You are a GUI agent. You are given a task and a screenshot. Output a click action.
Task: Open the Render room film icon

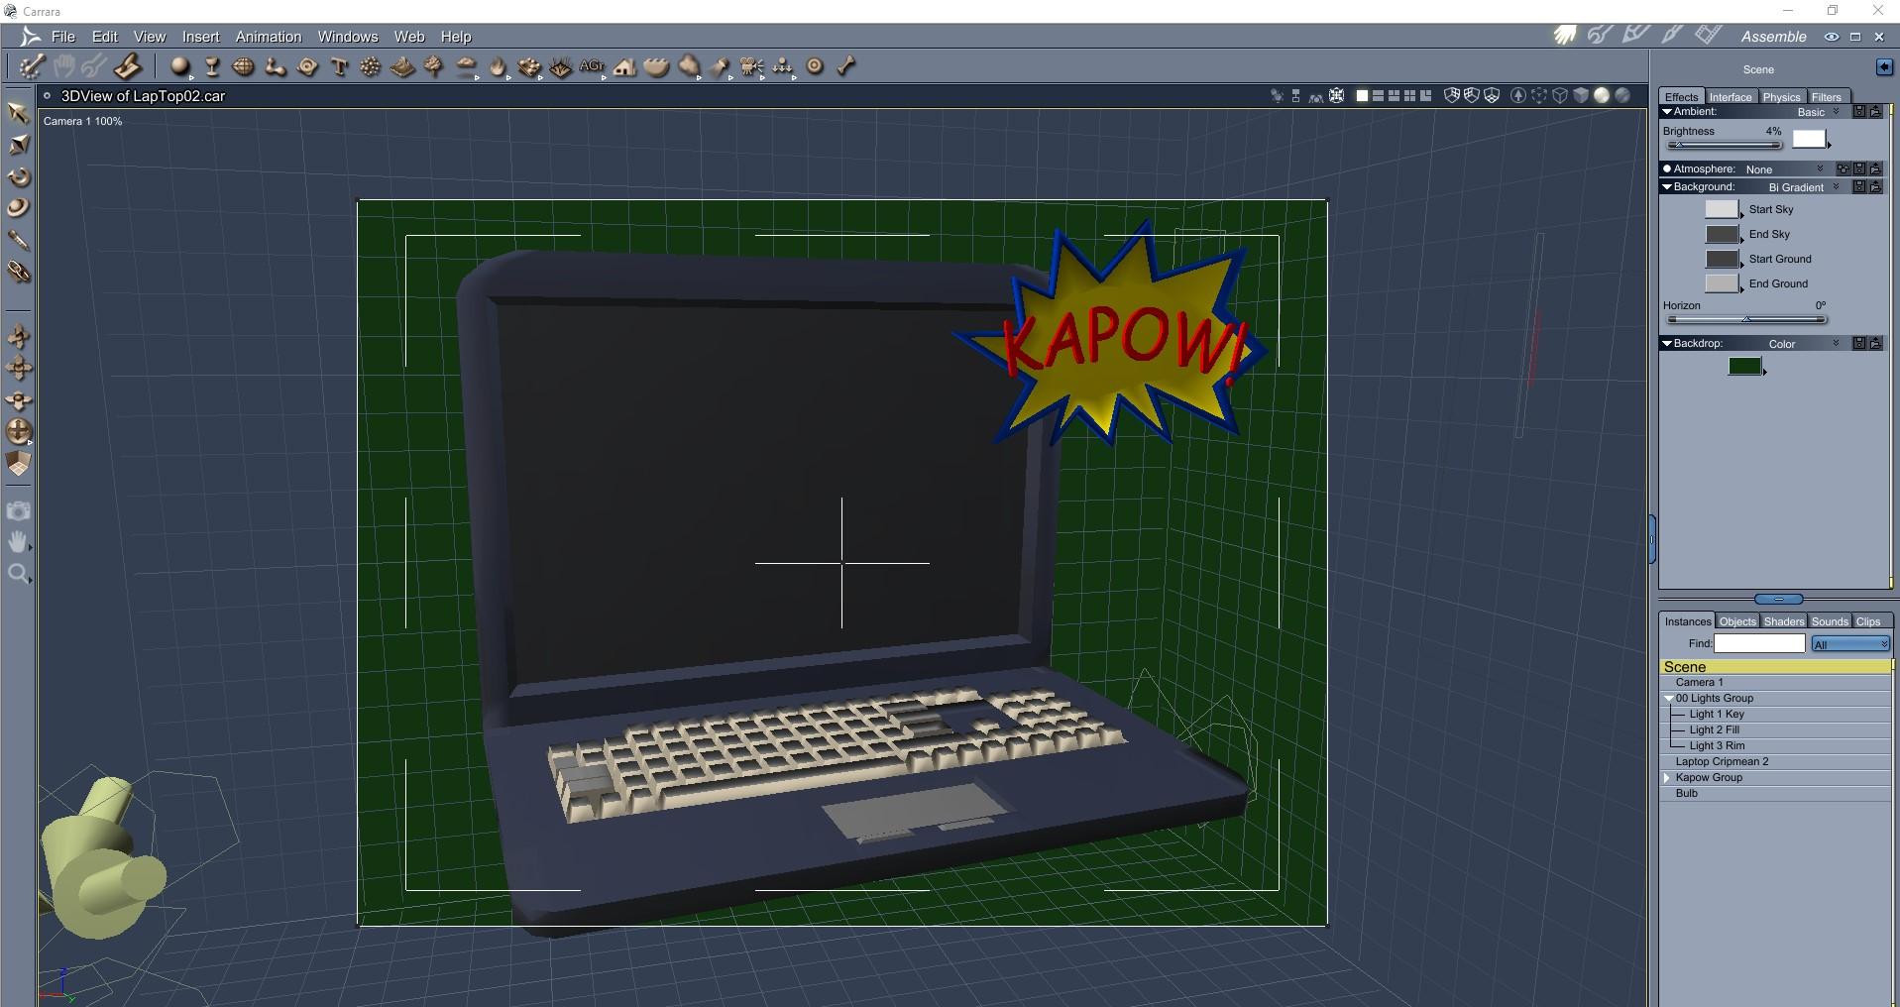coord(1708,36)
